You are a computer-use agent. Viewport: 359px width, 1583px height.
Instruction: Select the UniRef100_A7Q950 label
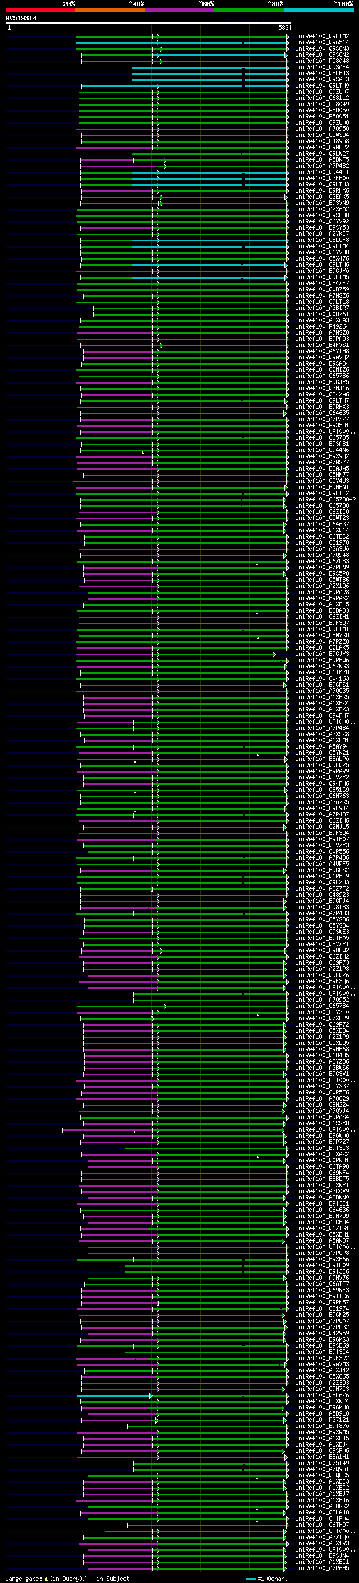tap(322, 129)
